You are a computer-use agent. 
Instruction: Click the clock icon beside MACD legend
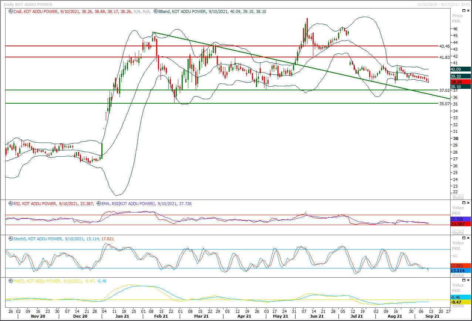point(10,281)
